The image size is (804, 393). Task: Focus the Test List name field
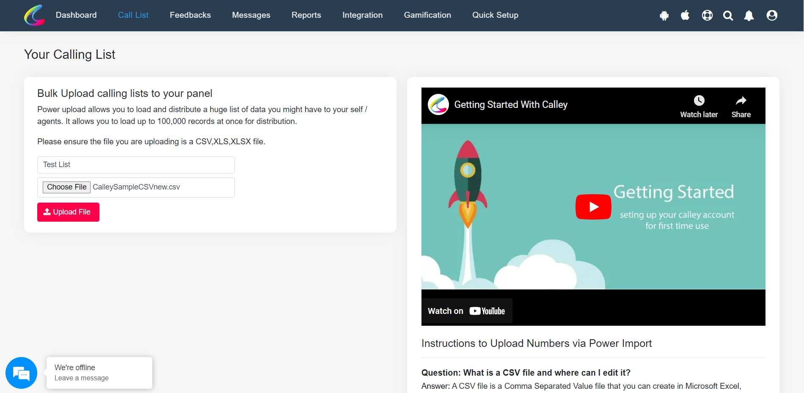pos(136,165)
